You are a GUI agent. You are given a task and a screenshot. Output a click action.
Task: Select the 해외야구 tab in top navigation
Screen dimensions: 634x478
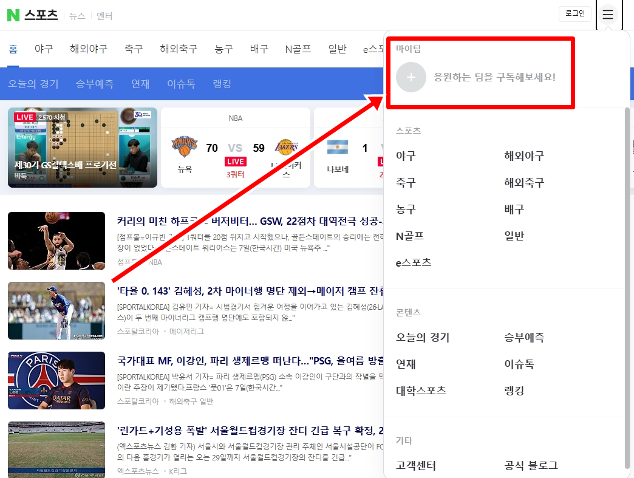89,49
